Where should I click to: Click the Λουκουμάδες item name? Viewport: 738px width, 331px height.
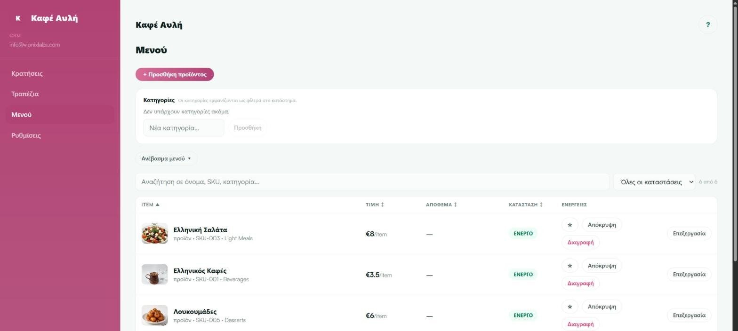(x=195, y=312)
